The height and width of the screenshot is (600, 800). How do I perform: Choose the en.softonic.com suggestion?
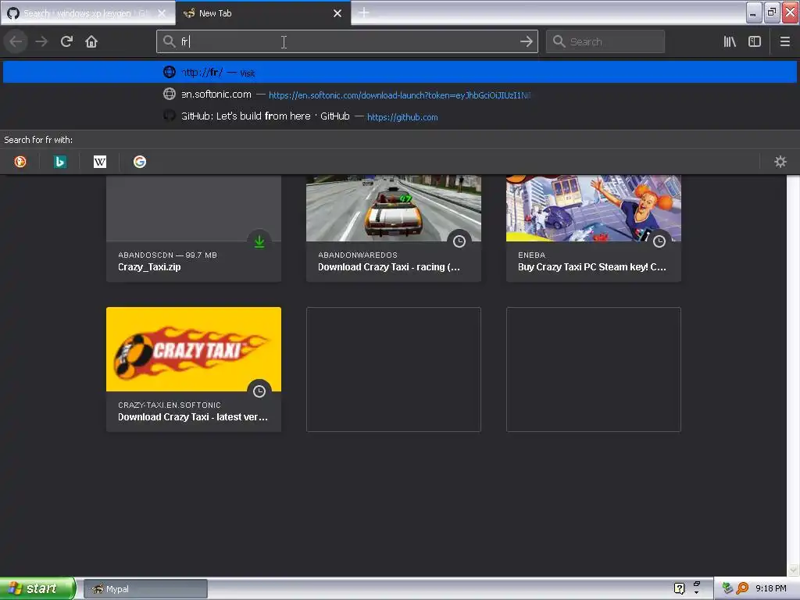[400, 95]
